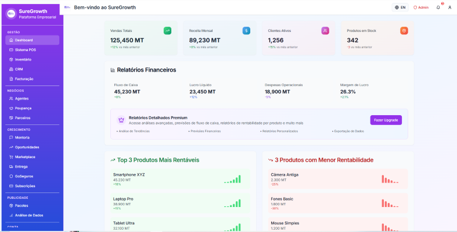Image resolution: width=457 pixels, height=232 pixels.
Task: Click the orange Produtos em Stock box icon
Action: point(404,31)
